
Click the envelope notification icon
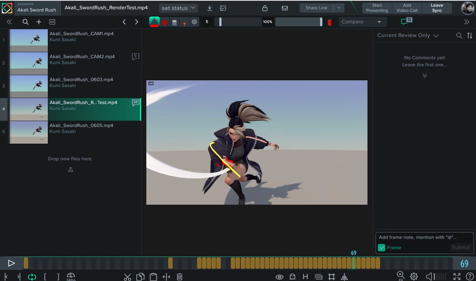(285, 8)
